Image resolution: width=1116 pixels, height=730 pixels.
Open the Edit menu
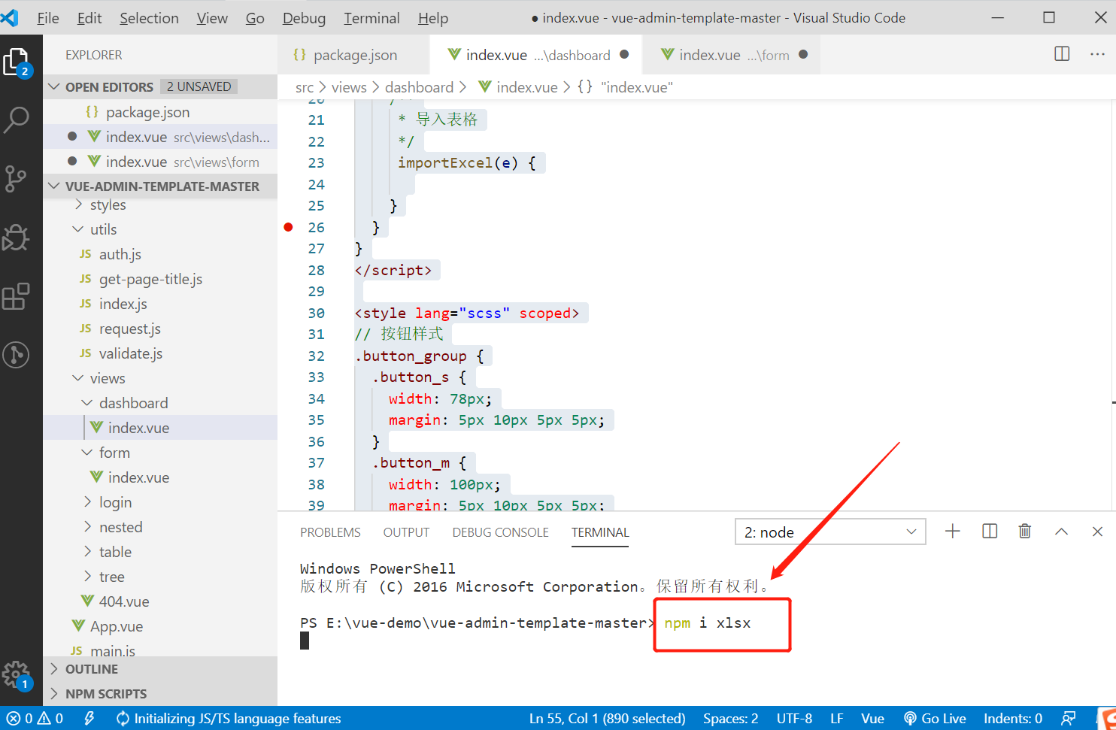click(89, 18)
